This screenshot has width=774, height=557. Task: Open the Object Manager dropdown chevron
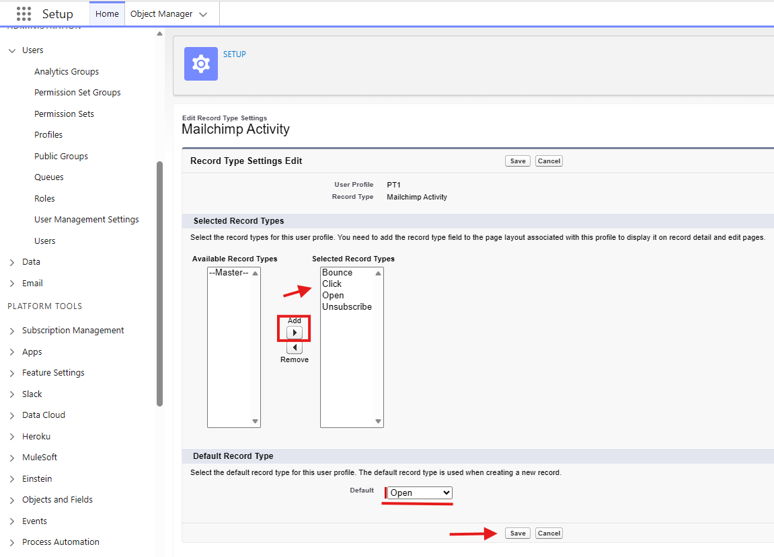point(203,14)
